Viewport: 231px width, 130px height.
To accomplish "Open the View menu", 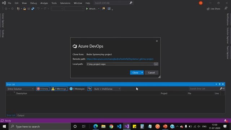I will point(24,3).
